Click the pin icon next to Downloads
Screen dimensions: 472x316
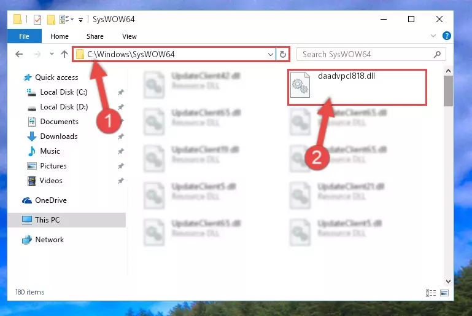click(x=121, y=136)
